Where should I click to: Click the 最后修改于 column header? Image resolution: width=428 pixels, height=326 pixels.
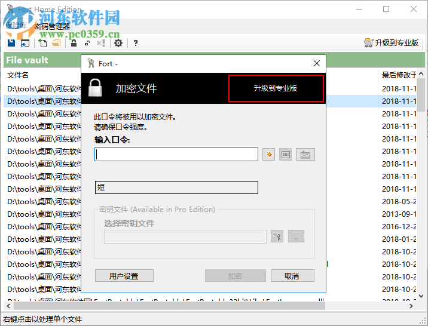coord(399,75)
